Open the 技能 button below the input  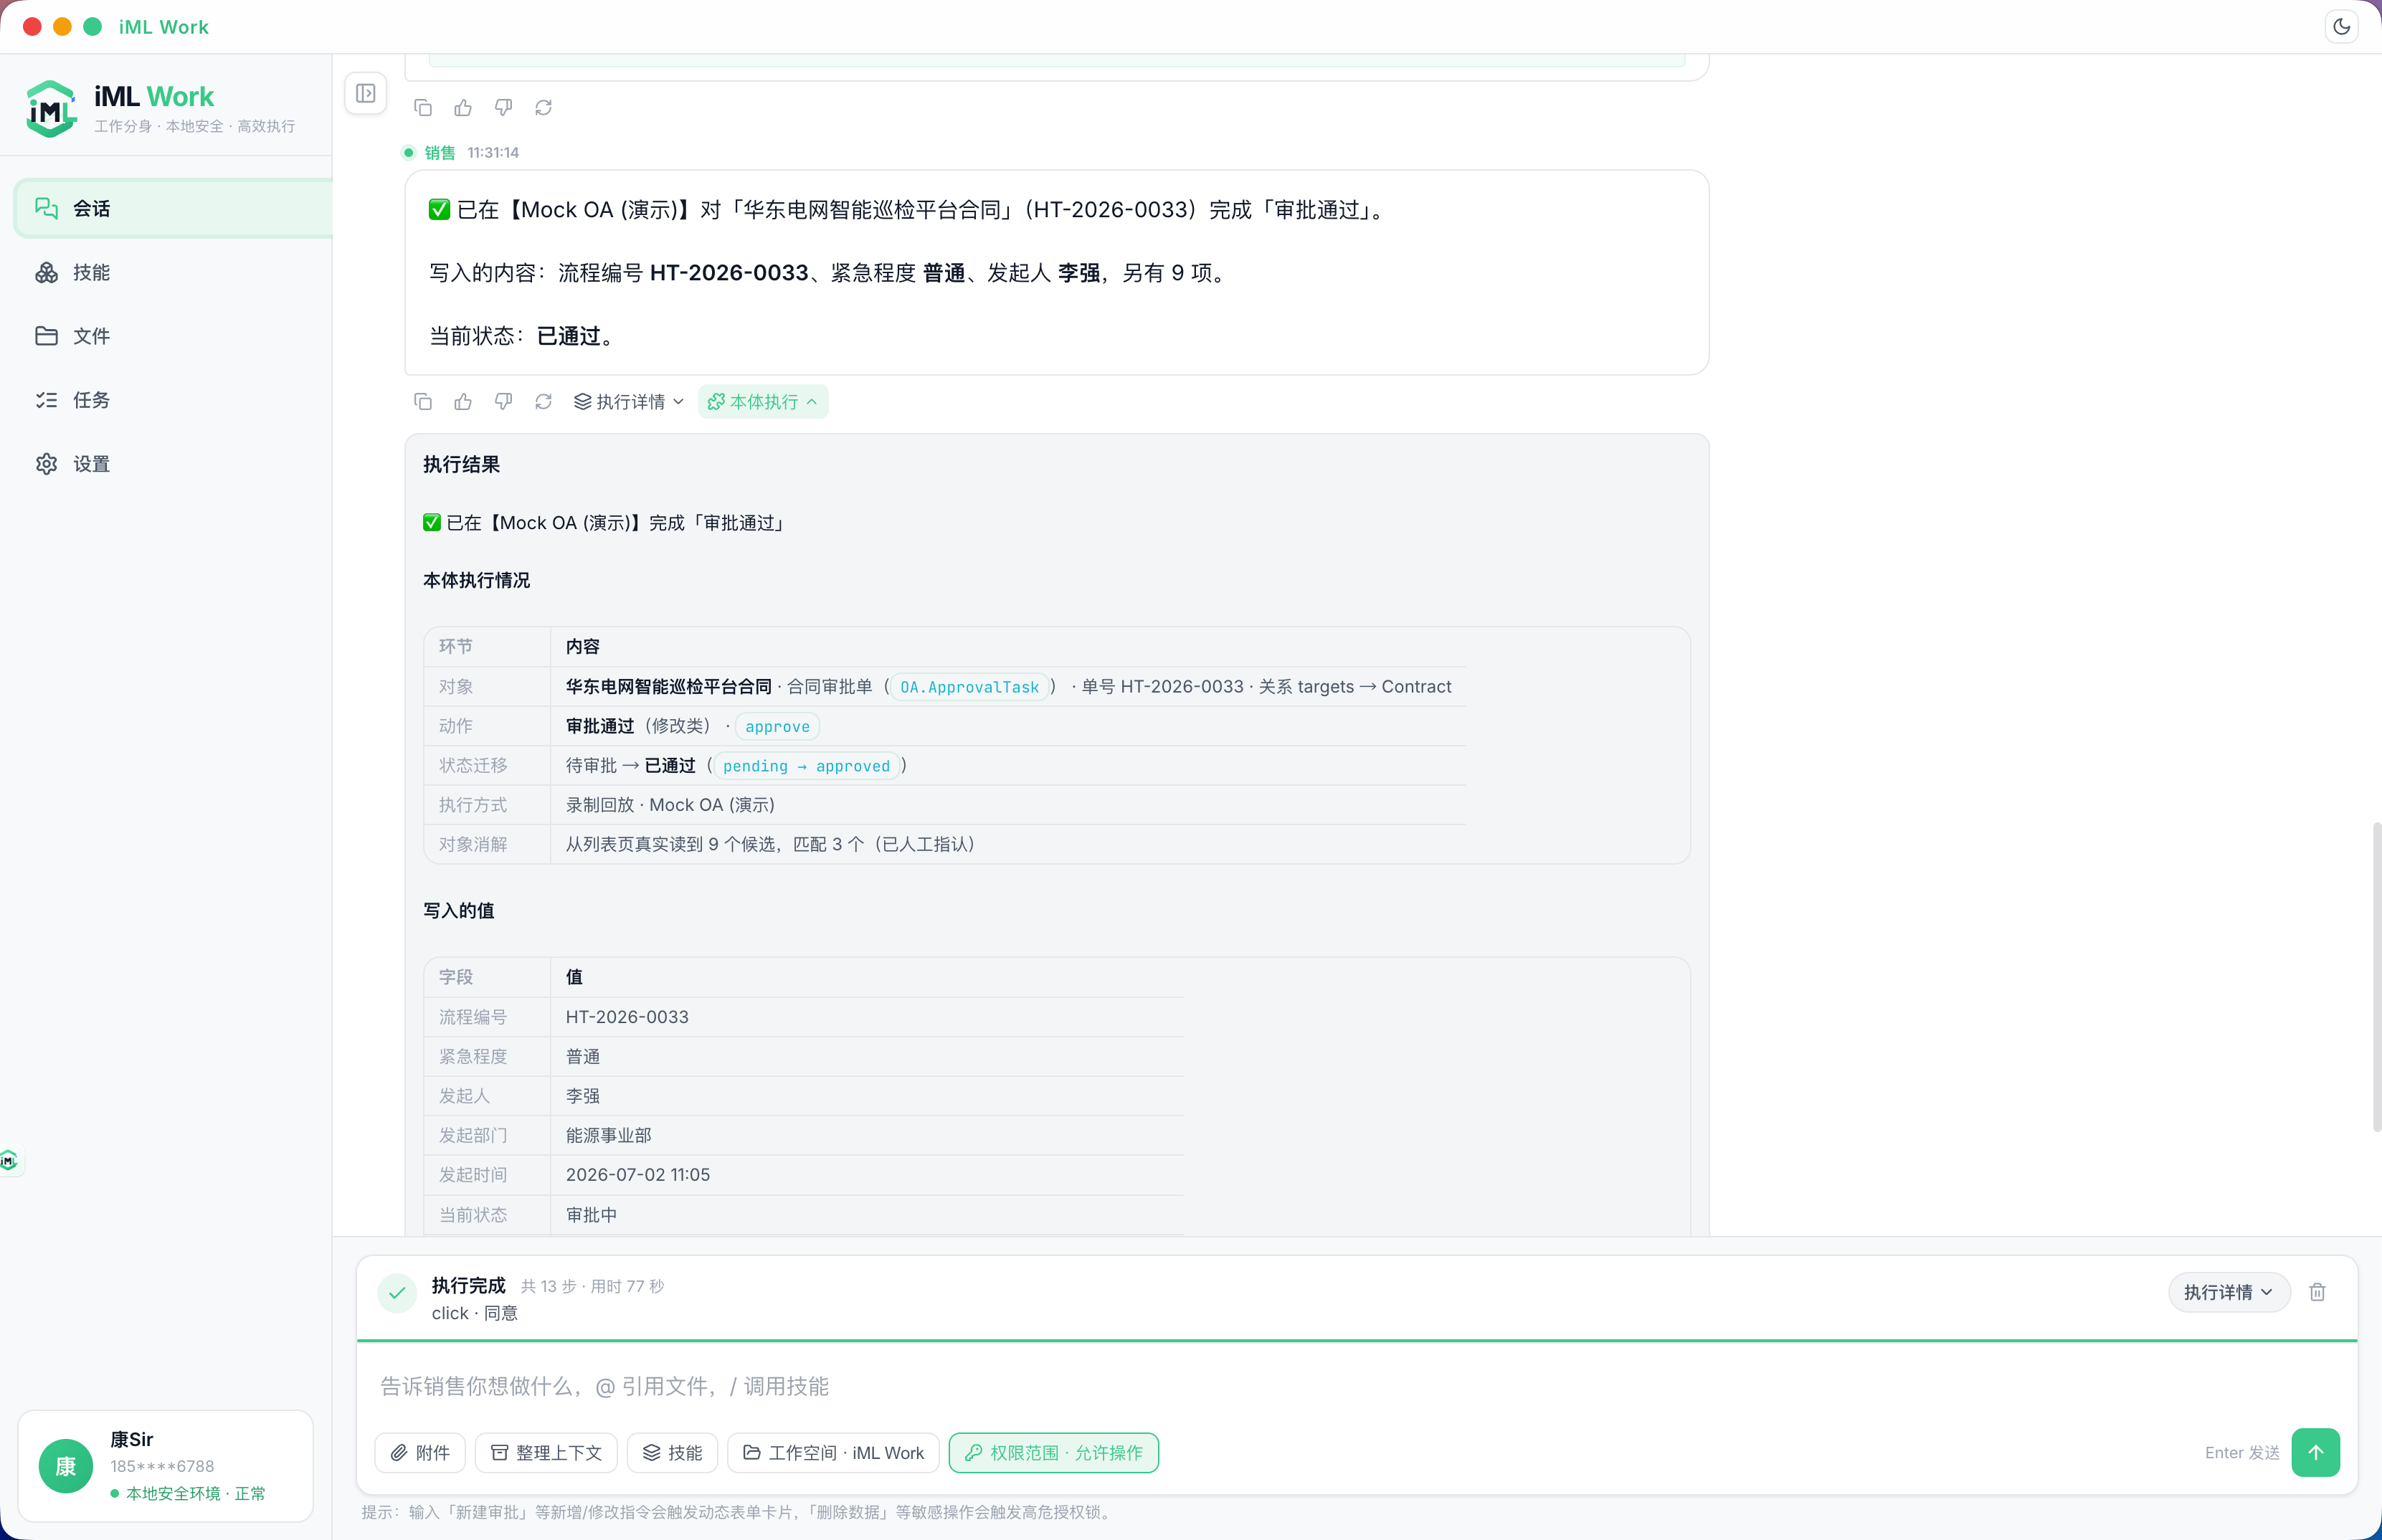click(672, 1452)
